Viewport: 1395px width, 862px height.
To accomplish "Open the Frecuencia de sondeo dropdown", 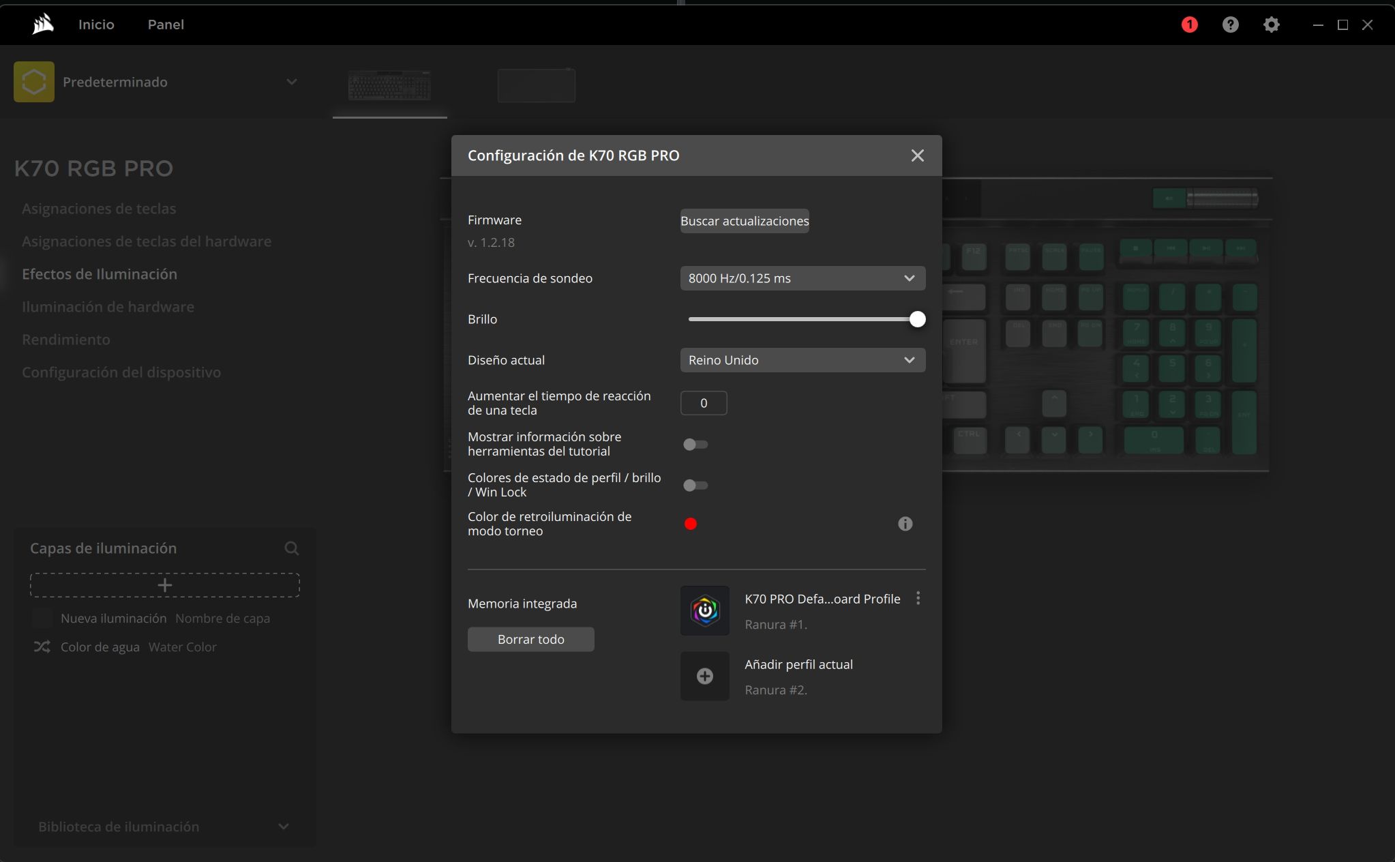I will click(802, 278).
